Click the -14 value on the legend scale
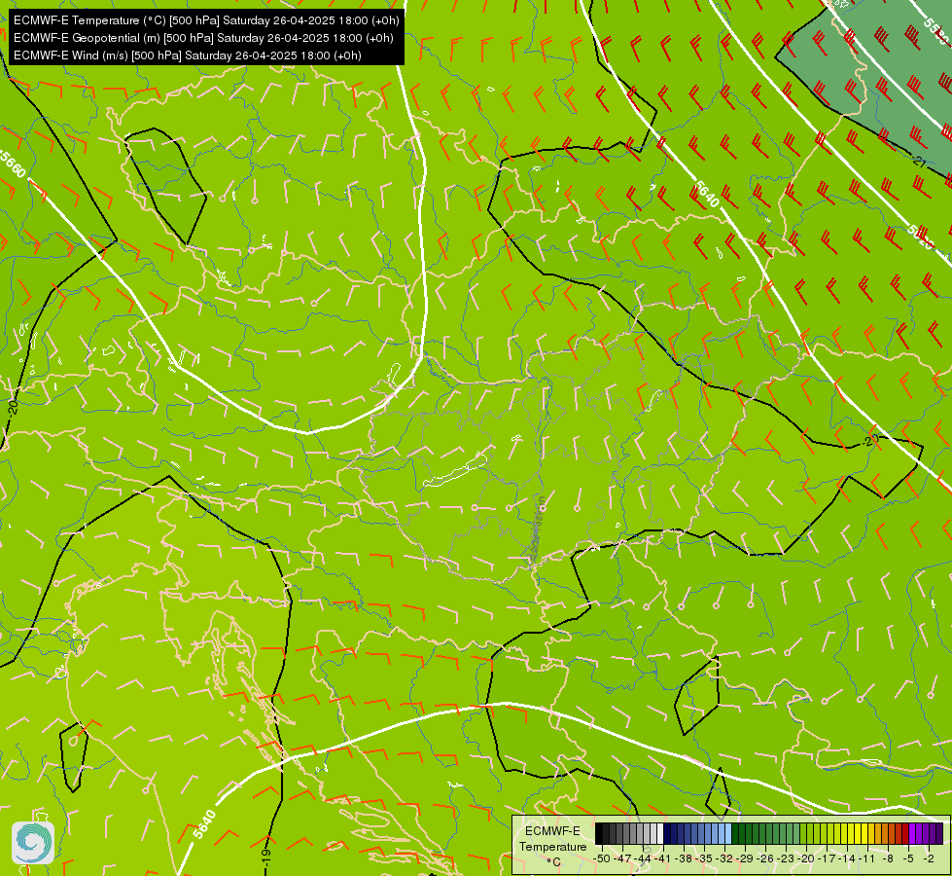The width and height of the screenshot is (952, 876). point(847,858)
